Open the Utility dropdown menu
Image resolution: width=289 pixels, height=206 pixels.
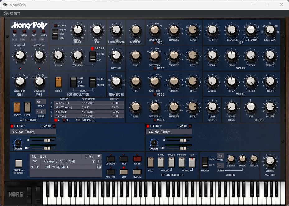(91, 156)
